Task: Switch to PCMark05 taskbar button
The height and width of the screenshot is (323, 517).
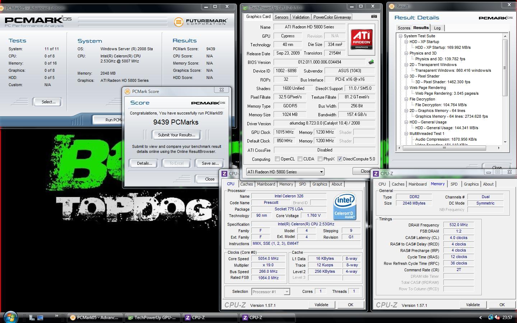Action: 95,318
